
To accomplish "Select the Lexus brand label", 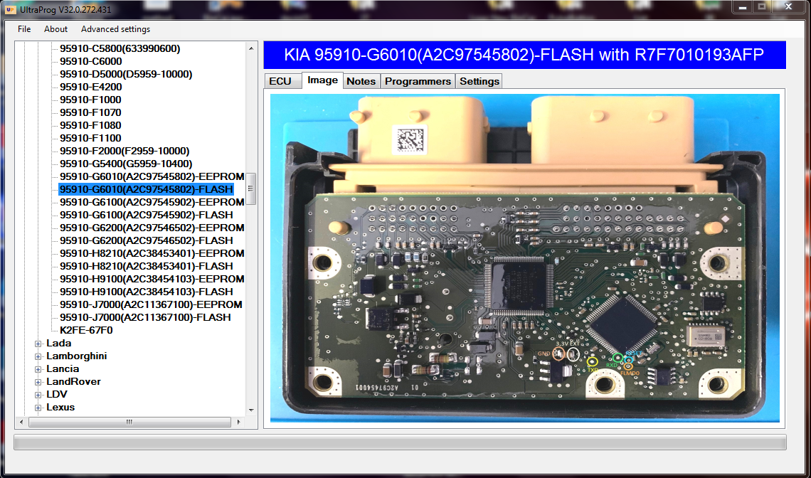I will pyautogui.click(x=60, y=407).
